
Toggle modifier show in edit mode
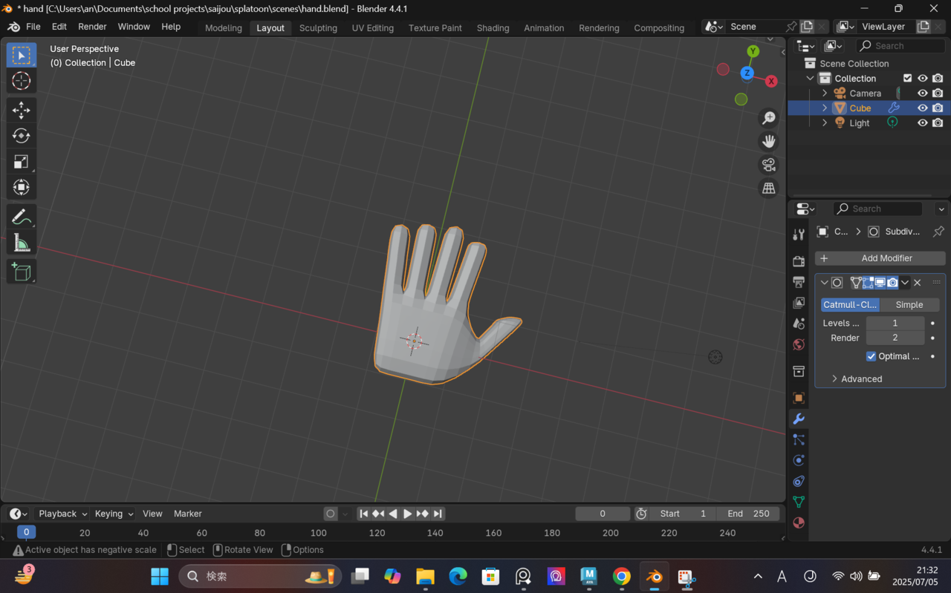click(867, 283)
